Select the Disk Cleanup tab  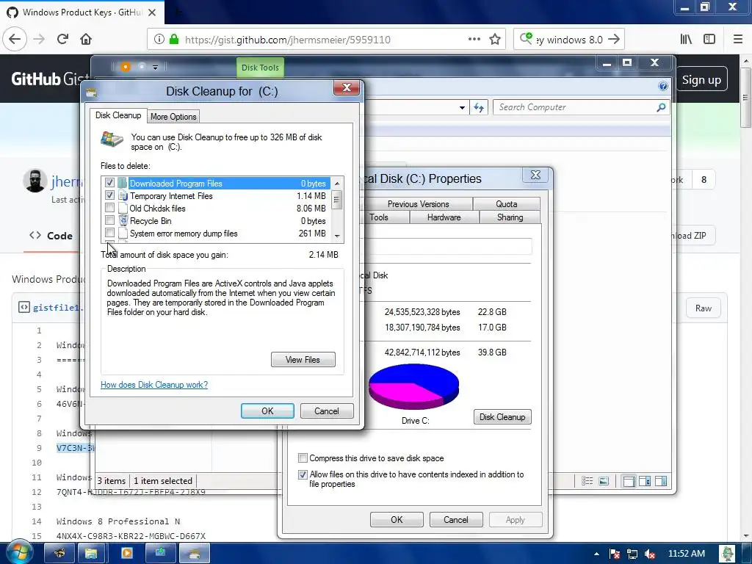pos(118,115)
